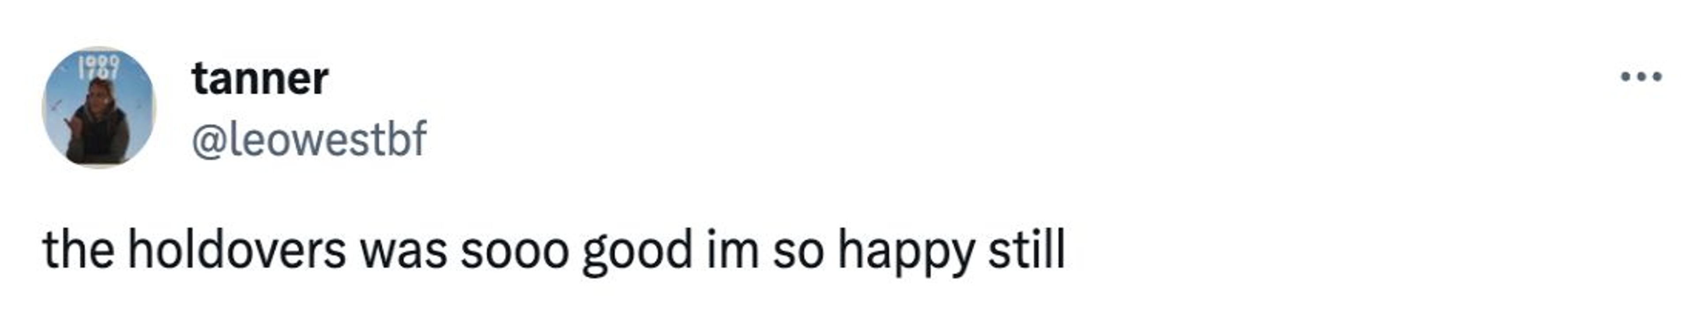The width and height of the screenshot is (1695, 323).
Task: Click the word "so" before "happy"
Action: (798, 250)
